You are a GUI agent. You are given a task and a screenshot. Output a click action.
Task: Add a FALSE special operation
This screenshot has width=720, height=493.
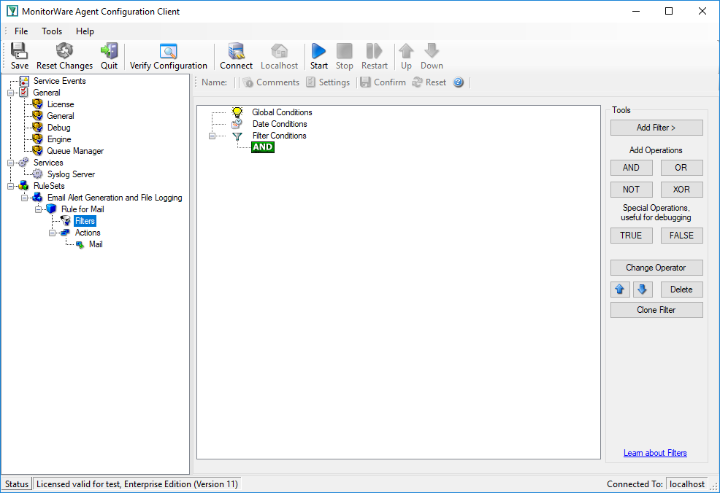coord(681,236)
